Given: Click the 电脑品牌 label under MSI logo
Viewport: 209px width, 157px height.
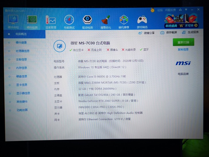Looking at the screenshot, I should click(x=183, y=74).
